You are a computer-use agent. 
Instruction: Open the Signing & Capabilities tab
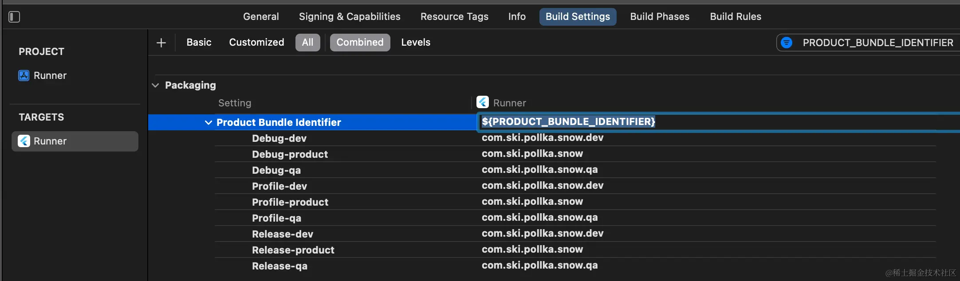pyautogui.click(x=350, y=17)
